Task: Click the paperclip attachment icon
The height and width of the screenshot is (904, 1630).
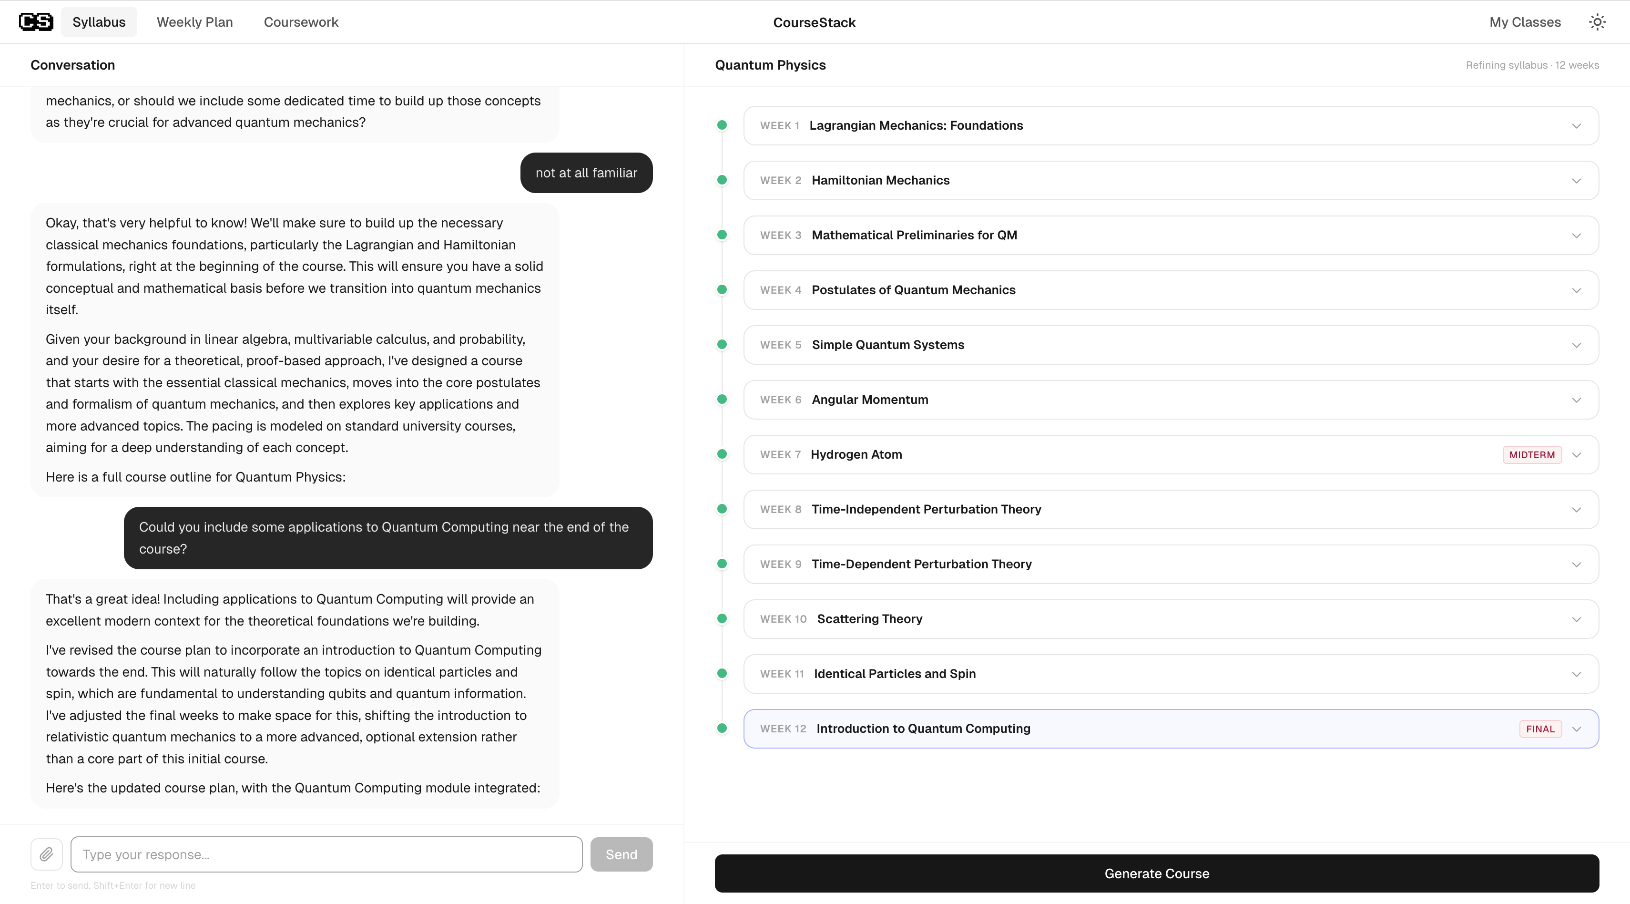Action: click(x=46, y=854)
